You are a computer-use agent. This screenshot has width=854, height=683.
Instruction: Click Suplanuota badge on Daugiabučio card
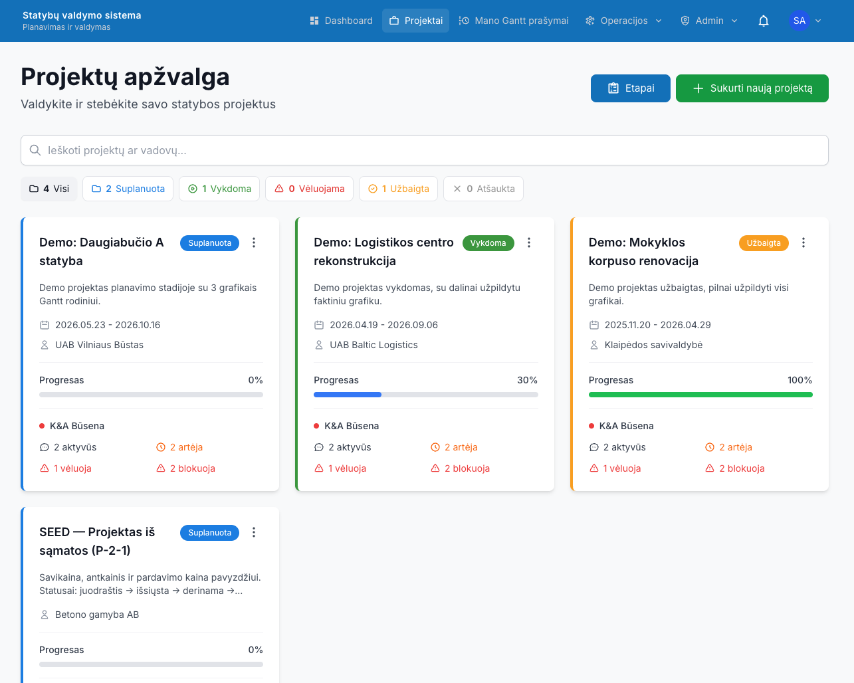pos(209,243)
